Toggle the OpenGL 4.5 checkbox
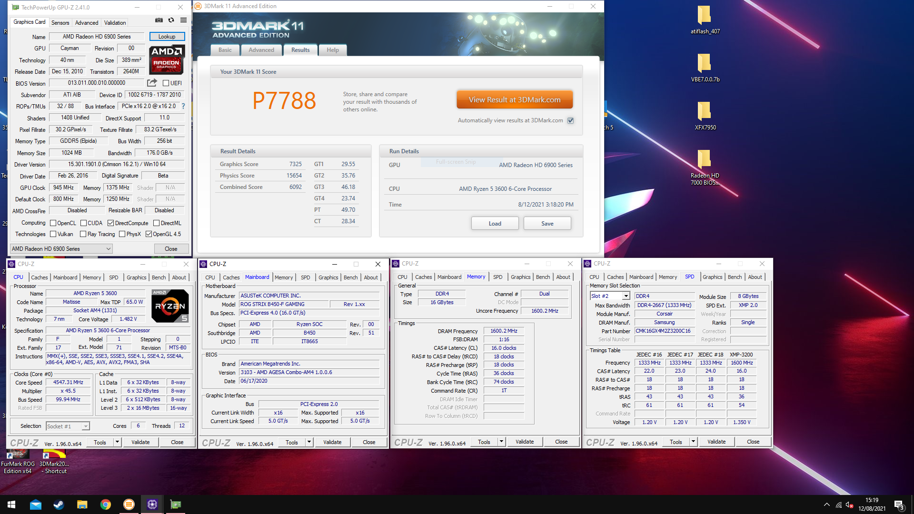Screen dimensions: 914x514 (149, 234)
